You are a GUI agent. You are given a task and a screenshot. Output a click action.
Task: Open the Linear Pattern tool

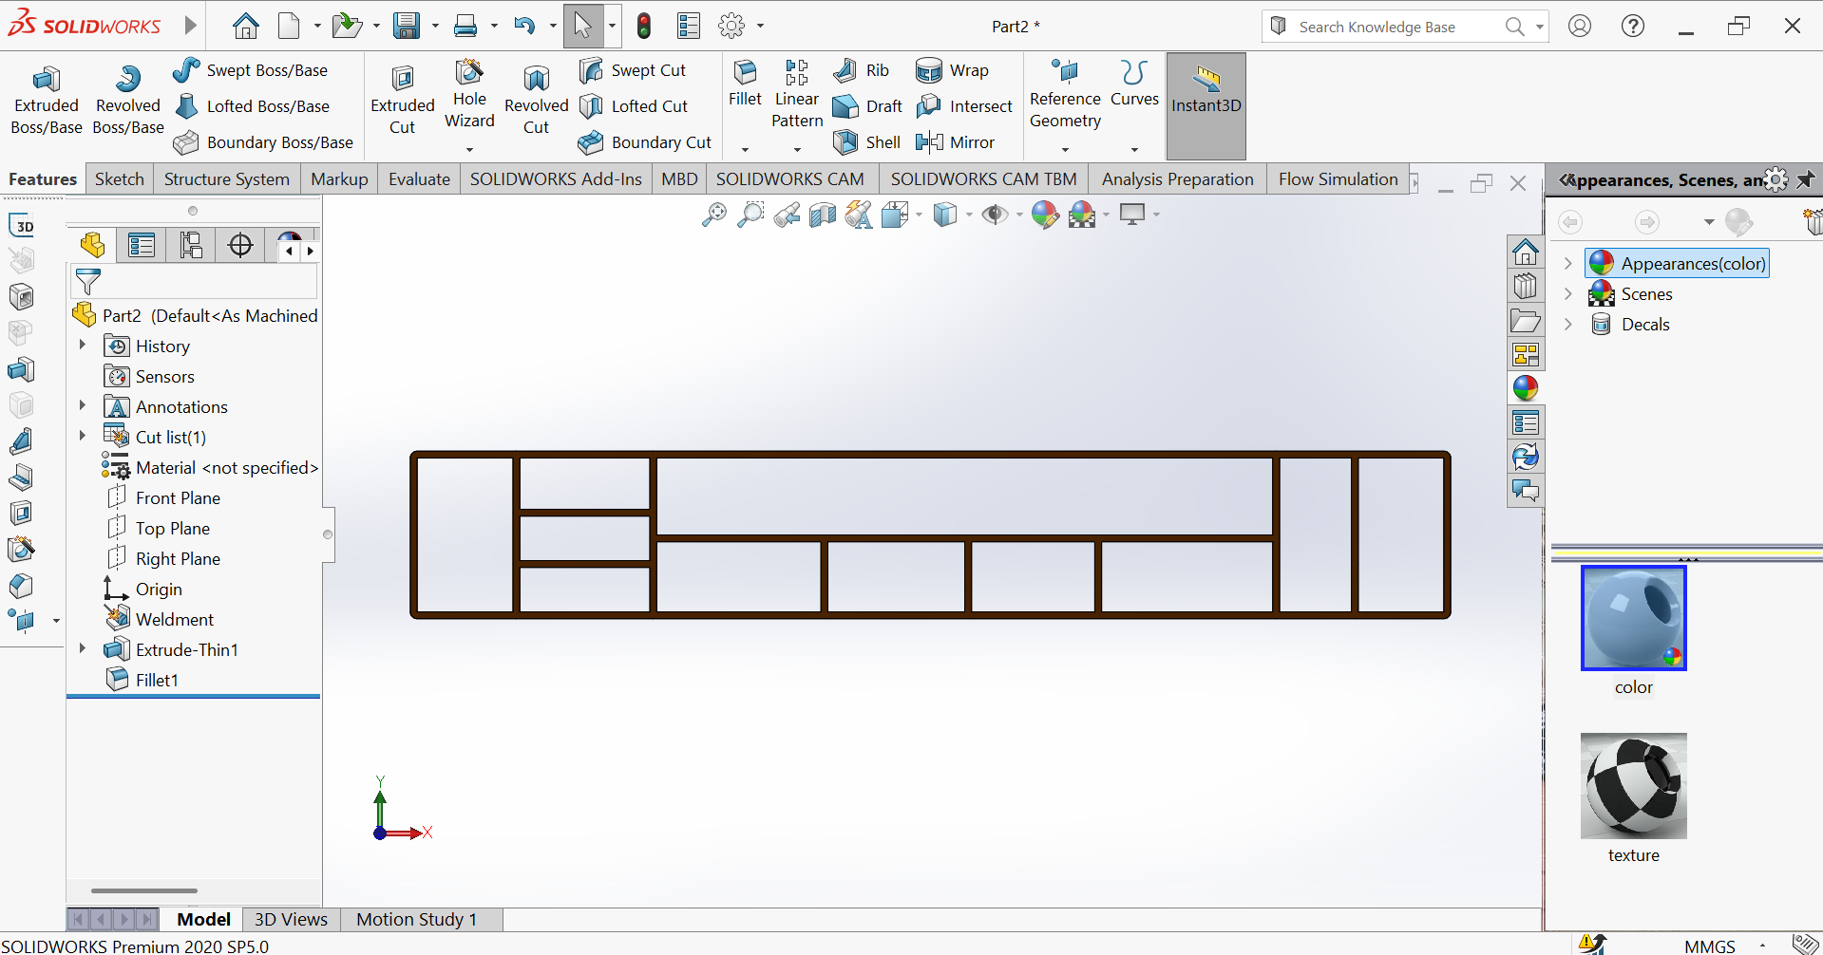[x=796, y=95]
